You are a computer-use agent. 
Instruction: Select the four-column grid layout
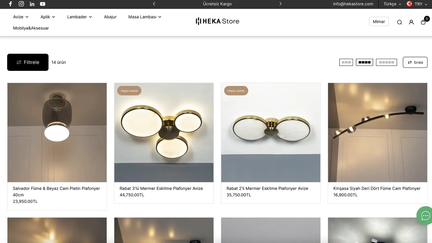[364, 62]
